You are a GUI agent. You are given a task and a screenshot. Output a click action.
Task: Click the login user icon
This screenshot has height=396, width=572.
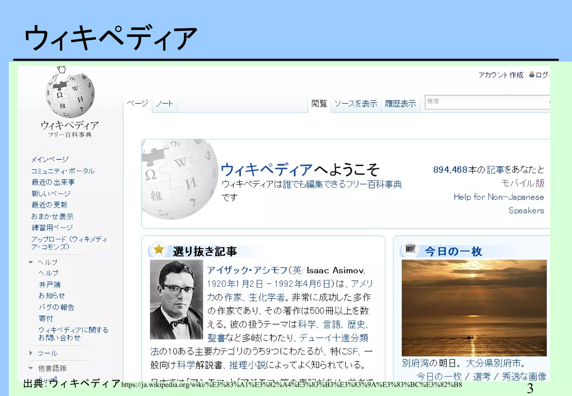point(532,74)
